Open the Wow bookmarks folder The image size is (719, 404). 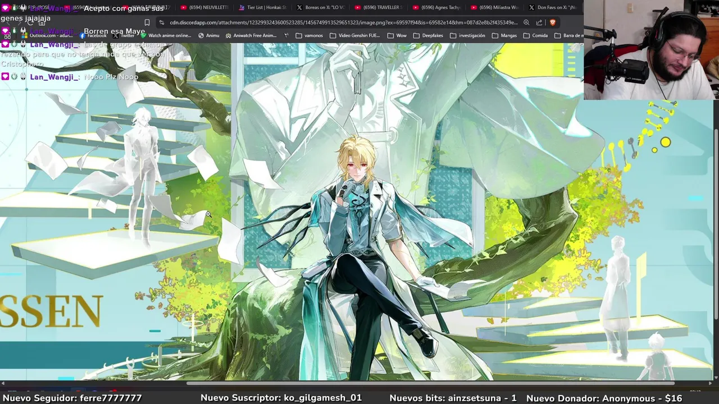pos(397,35)
